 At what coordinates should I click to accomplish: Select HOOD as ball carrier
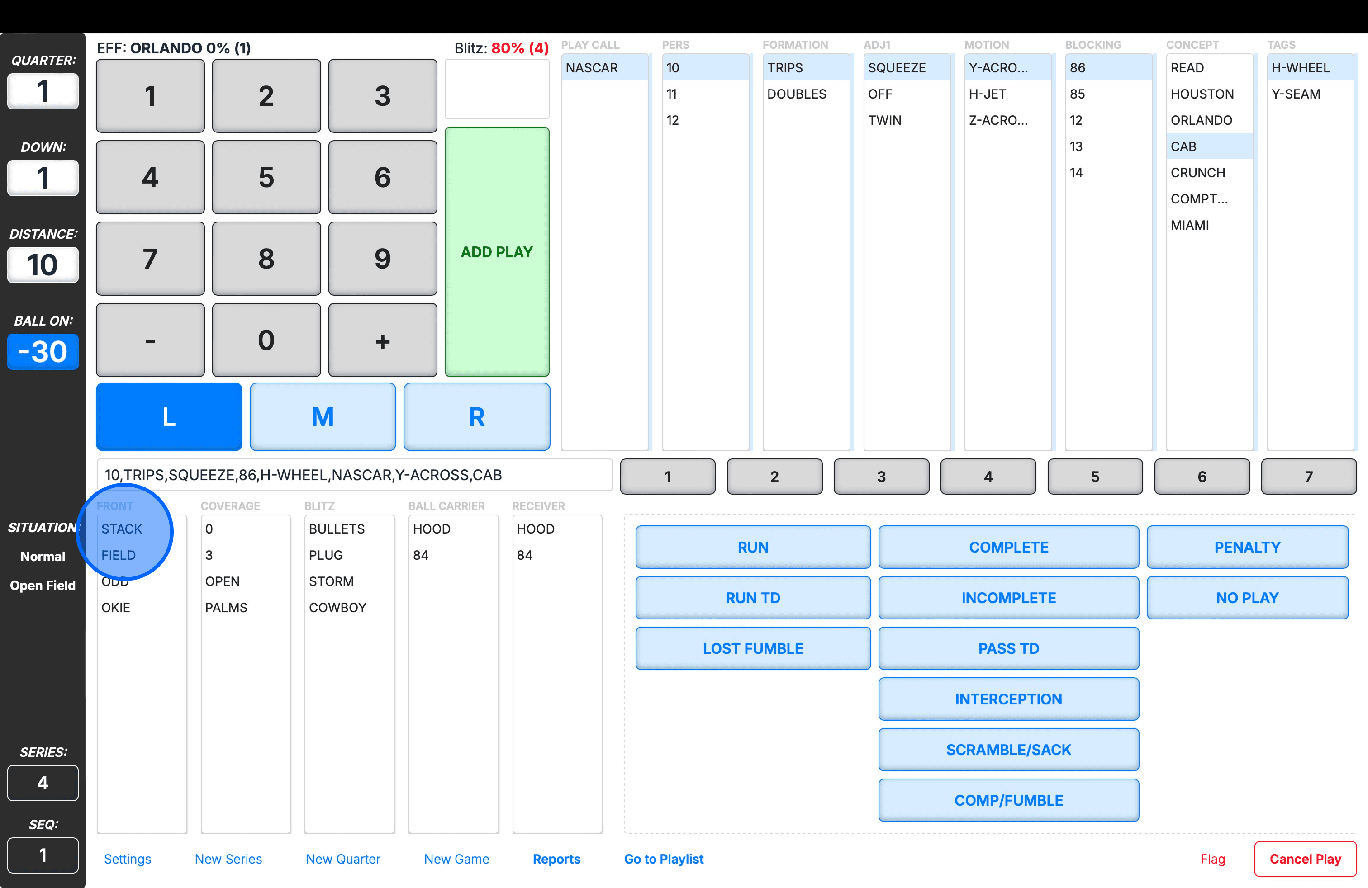tap(453, 529)
